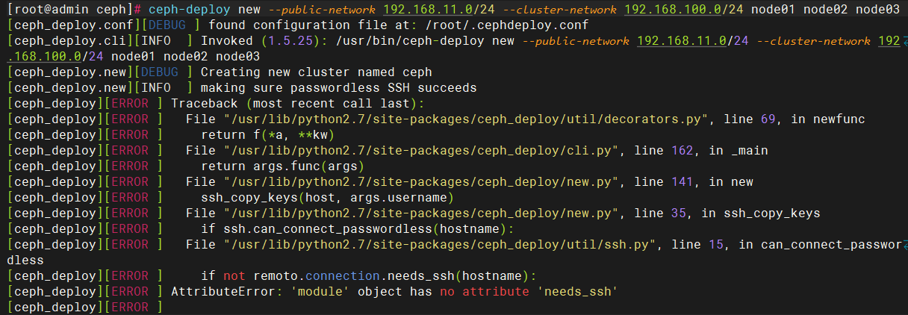The width and height of the screenshot is (908, 315).
Task: Click "node03" in the prompt command line
Action: click(877, 10)
